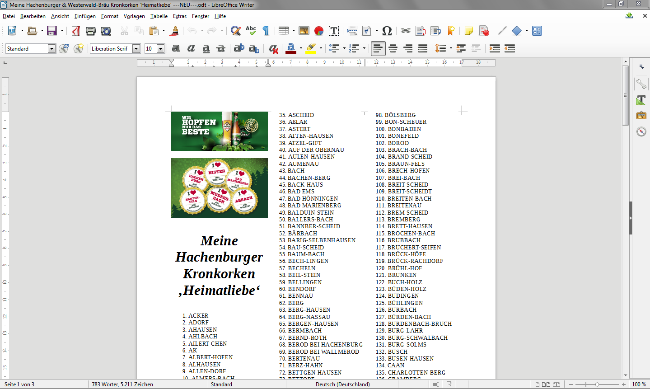Apply the dark red font color
The height and width of the screenshot is (389, 650).
click(x=291, y=48)
